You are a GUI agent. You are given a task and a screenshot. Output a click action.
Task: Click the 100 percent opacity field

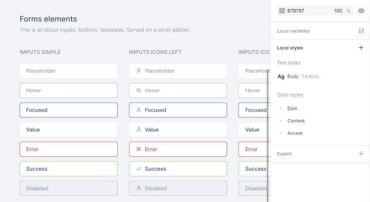(338, 11)
